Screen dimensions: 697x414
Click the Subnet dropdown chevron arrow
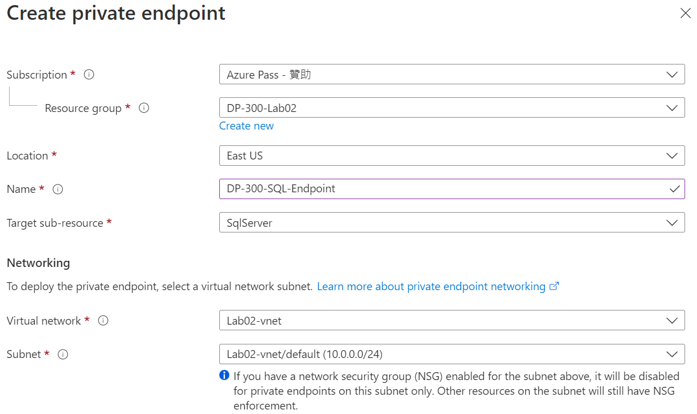pyautogui.click(x=672, y=355)
